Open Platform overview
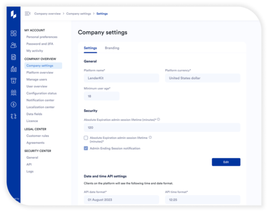This screenshot has width=268, height=212. click(40, 73)
